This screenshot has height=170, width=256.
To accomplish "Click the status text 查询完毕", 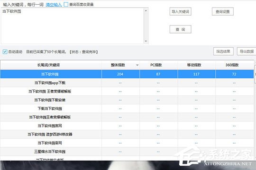I will click(x=89, y=52).
